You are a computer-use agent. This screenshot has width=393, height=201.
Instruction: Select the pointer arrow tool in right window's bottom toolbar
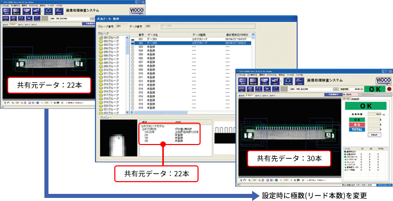pos(241,180)
